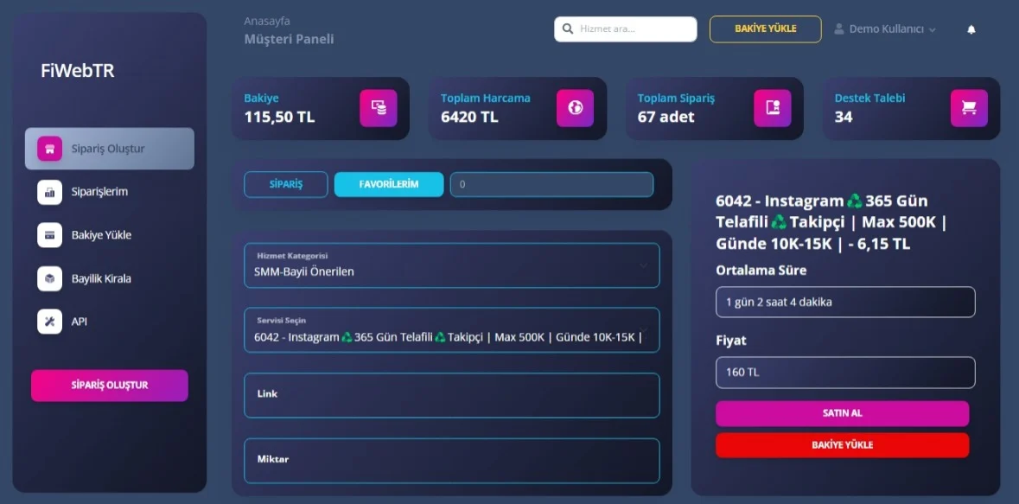This screenshot has width=1019, height=504.
Task: Click the red BAKİYE YÜKLE button
Action: coord(842,445)
